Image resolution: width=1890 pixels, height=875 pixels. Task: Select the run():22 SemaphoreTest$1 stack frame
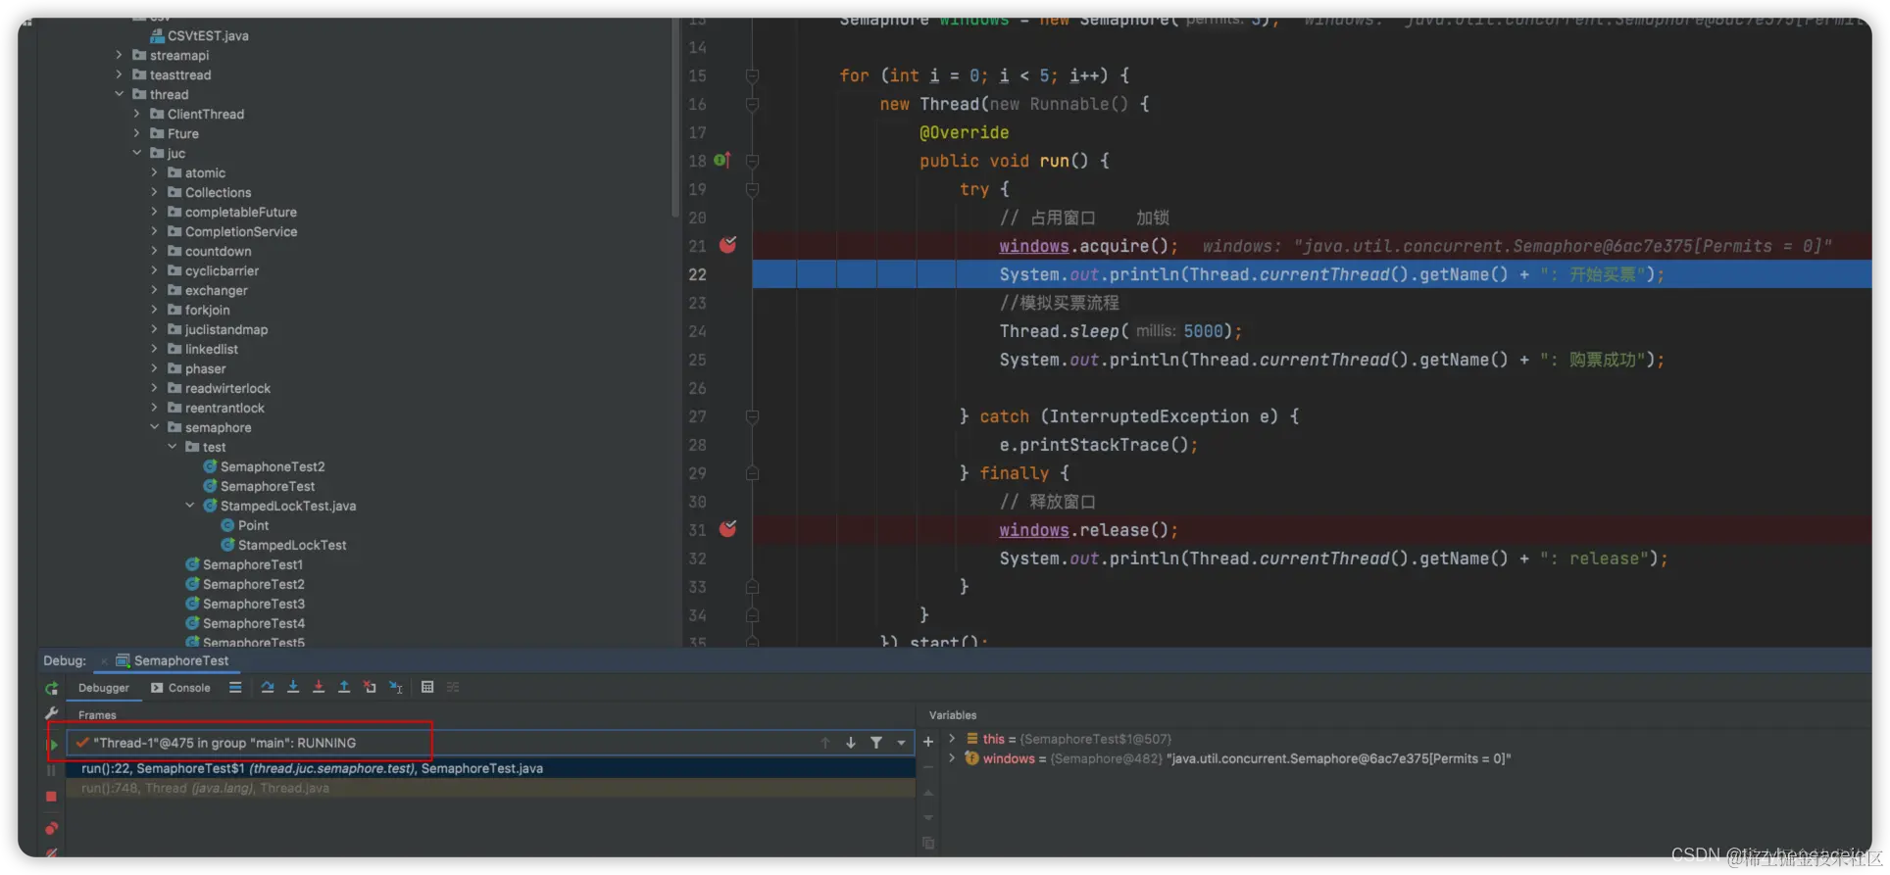pyautogui.click(x=490, y=768)
